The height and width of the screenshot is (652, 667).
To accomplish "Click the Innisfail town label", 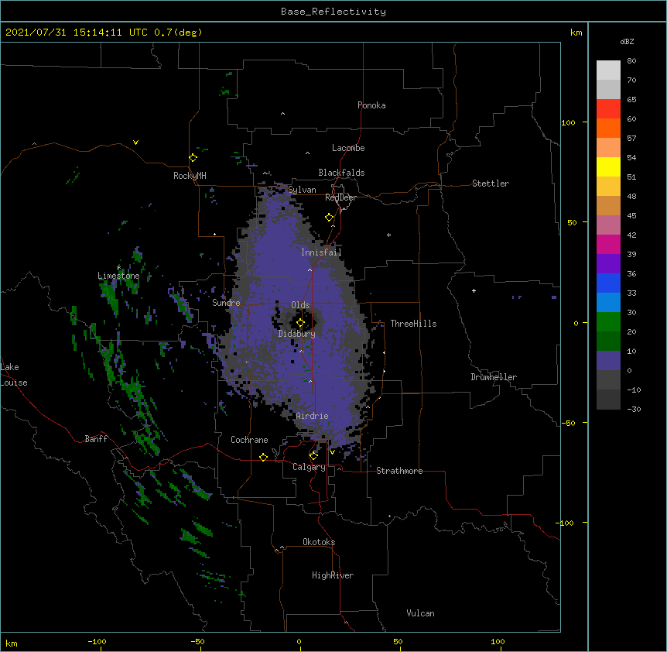I will 321,252.
